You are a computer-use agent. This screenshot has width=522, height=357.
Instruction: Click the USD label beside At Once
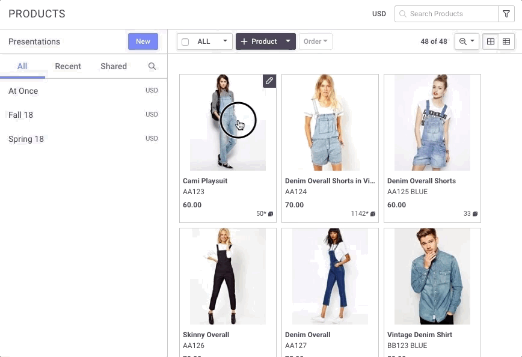pos(152,91)
